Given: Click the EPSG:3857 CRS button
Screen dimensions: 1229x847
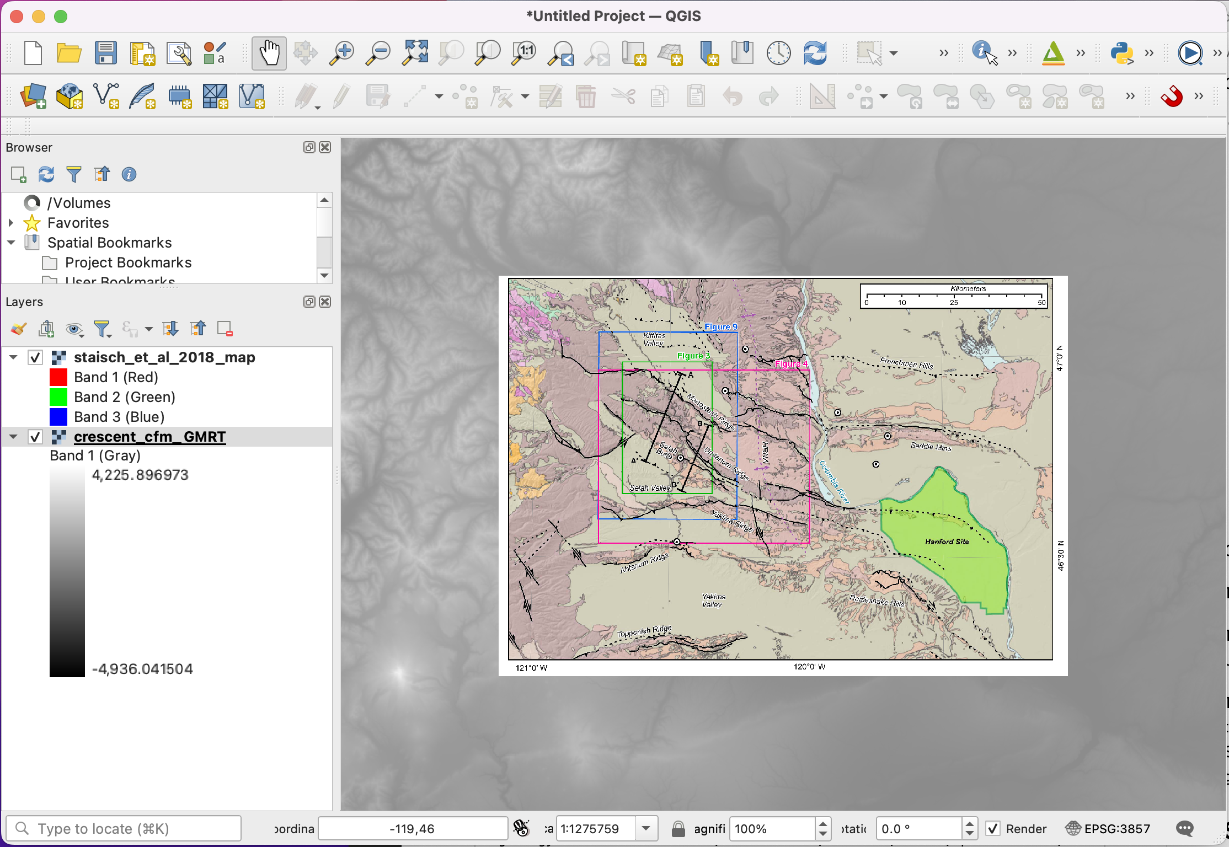Looking at the screenshot, I should (1109, 829).
